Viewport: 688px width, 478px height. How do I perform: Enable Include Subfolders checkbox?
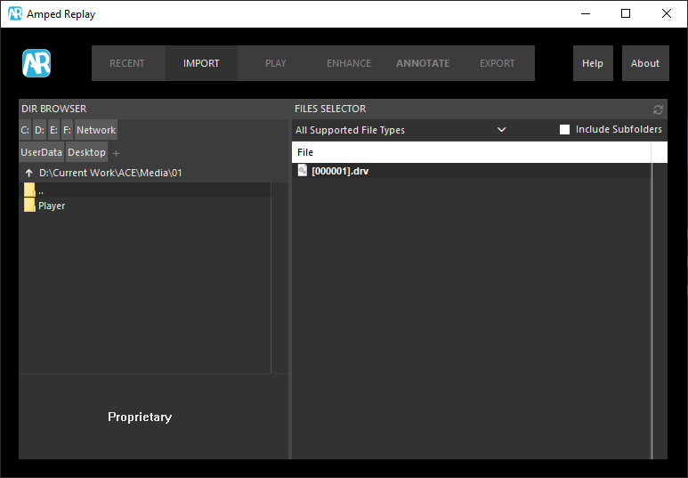click(564, 129)
